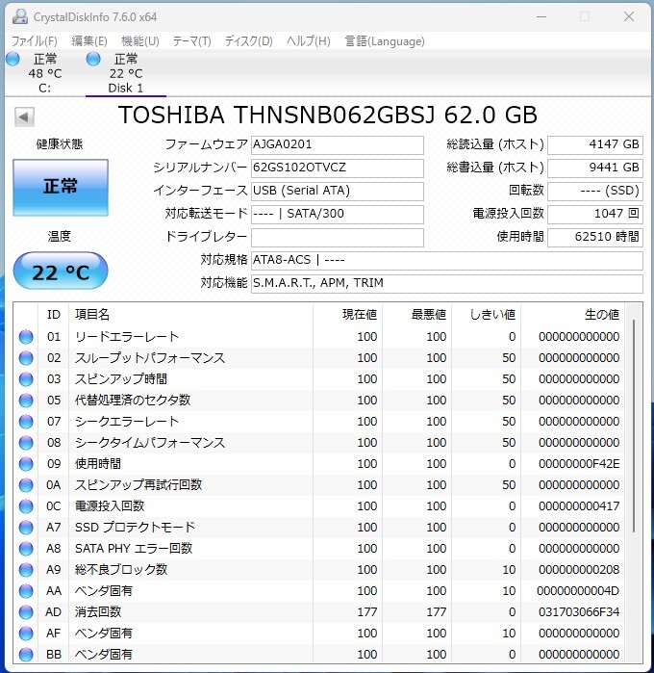Click raw value 000000000417
Viewport: 654px width, 673px height.
tap(579, 506)
